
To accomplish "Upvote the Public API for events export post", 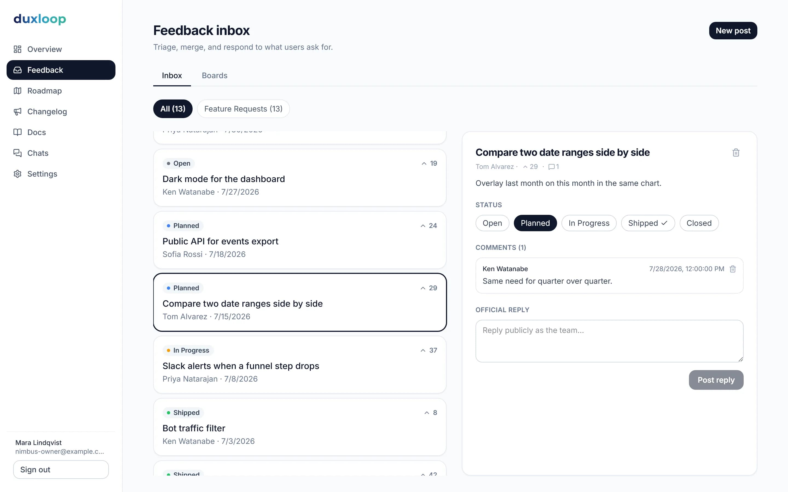I will (x=428, y=226).
